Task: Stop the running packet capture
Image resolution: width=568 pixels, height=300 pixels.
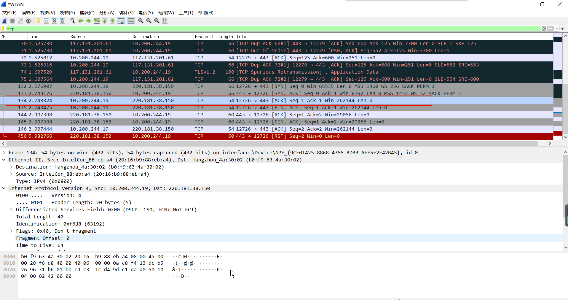Action: 12,21
